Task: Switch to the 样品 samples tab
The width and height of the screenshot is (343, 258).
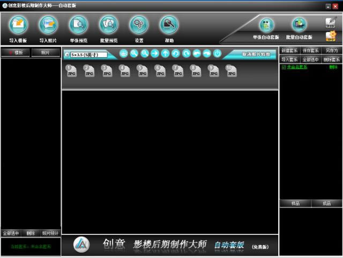Action: [x=295, y=203]
